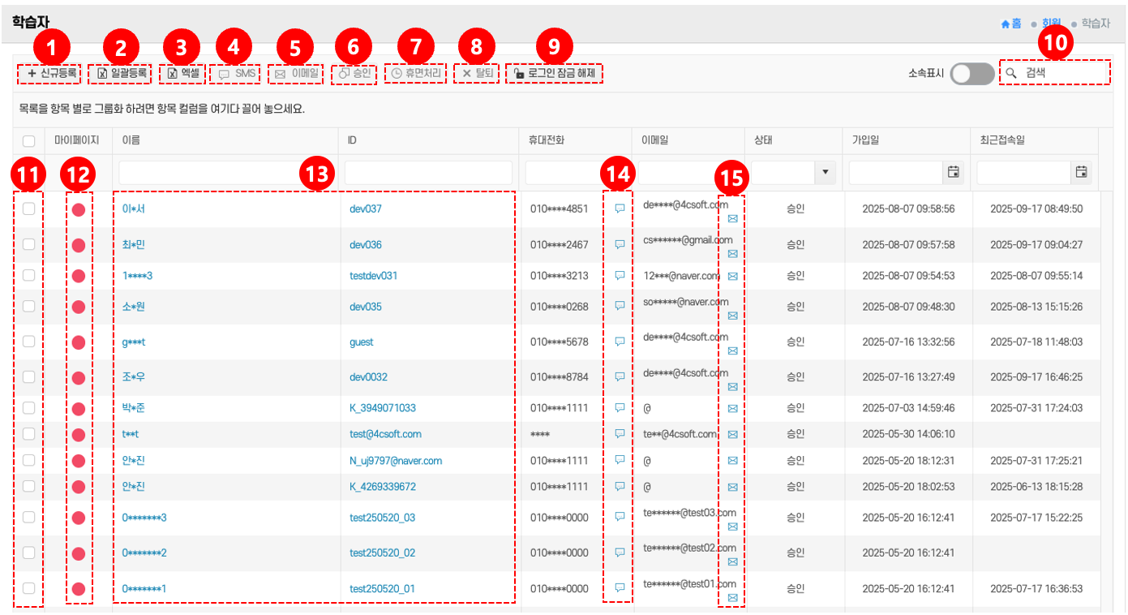The width and height of the screenshot is (1128, 615).
Task: Open My Page red dot for dev036
Action: tap(79, 245)
